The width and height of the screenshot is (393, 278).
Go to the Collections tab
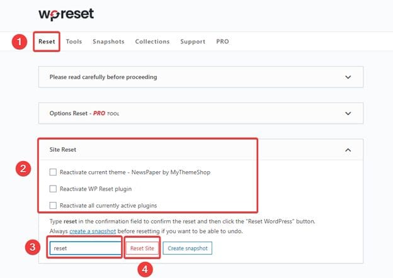152,42
